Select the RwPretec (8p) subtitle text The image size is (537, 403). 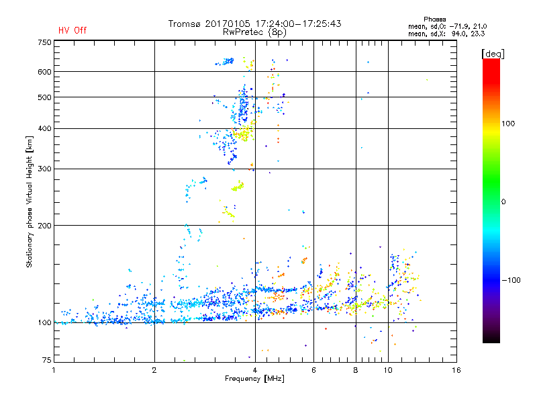(x=254, y=32)
